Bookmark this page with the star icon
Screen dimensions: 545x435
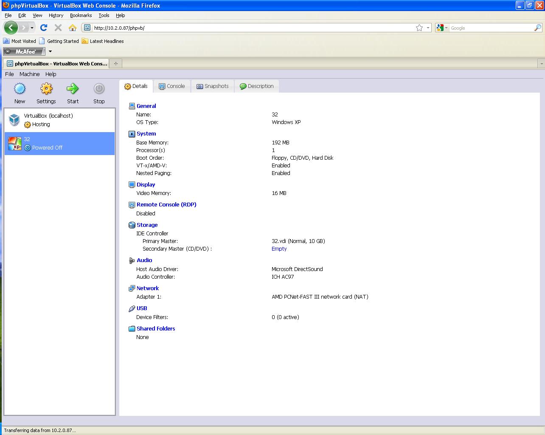coord(419,28)
